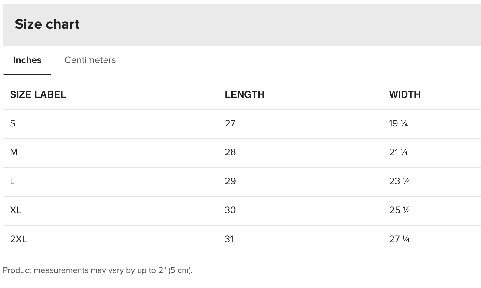Click the SIZE LABEL column header

click(38, 94)
